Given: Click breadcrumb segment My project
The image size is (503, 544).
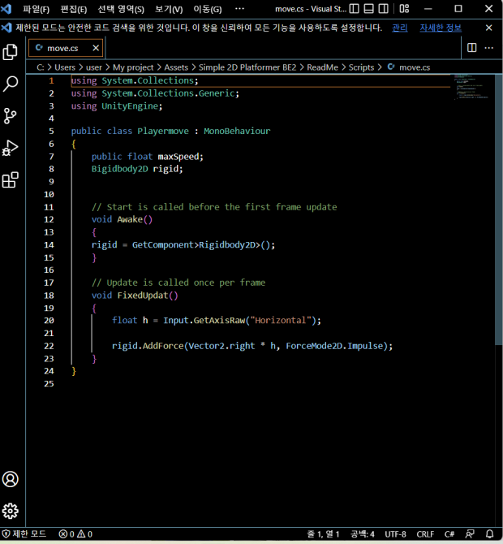Looking at the screenshot, I should pyautogui.click(x=133, y=67).
